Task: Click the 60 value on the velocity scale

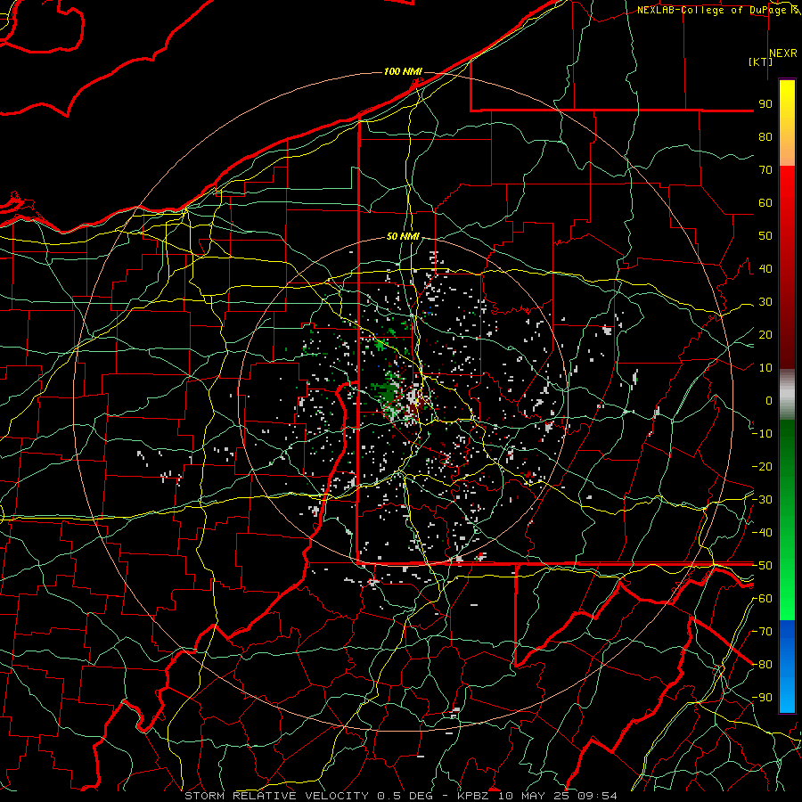Action: click(x=765, y=202)
